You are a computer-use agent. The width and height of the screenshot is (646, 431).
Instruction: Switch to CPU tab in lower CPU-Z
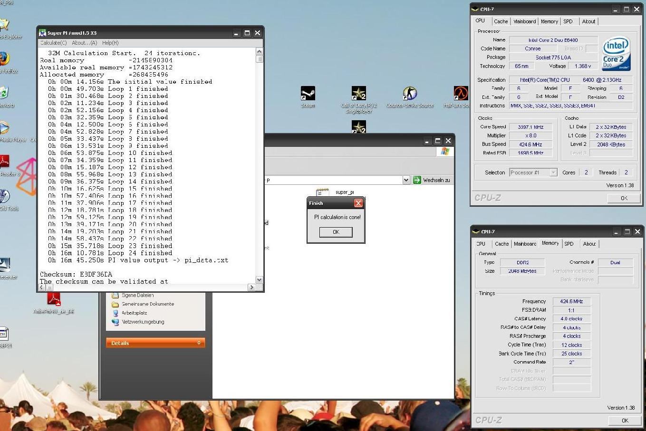click(482, 244)
